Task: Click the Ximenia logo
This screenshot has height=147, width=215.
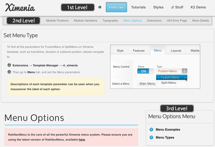Action: [20, 8]
